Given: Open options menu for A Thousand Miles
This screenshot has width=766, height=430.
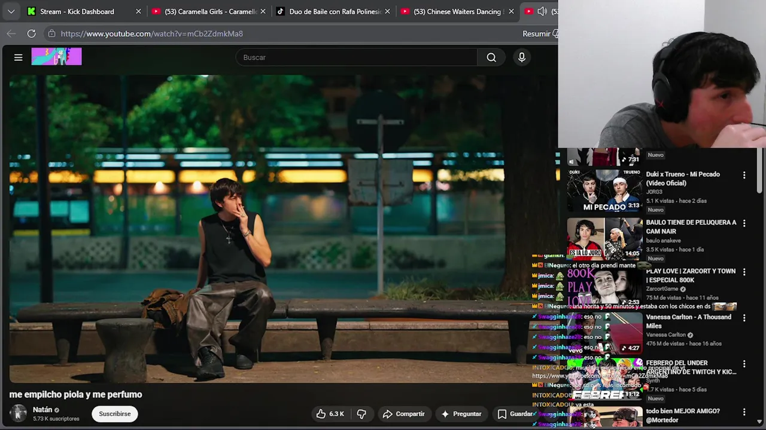Looking at the screenshot, I should (x=744, y=318).
